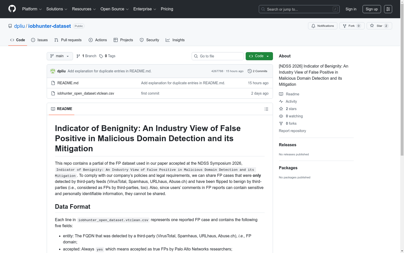Open commit hash 4267788

tap(217, 71)
